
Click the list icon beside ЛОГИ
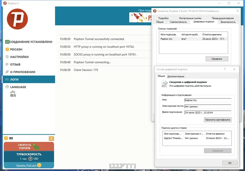7,80
